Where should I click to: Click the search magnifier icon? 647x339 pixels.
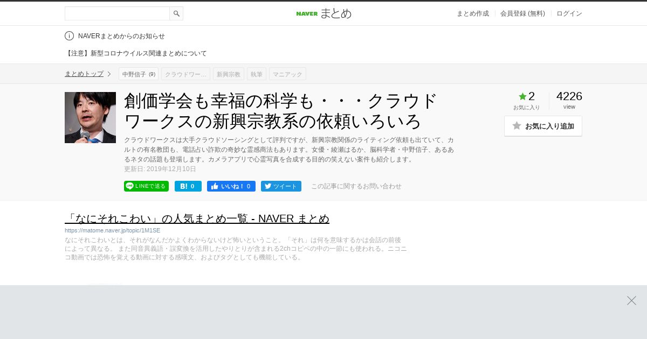(176, 13)
